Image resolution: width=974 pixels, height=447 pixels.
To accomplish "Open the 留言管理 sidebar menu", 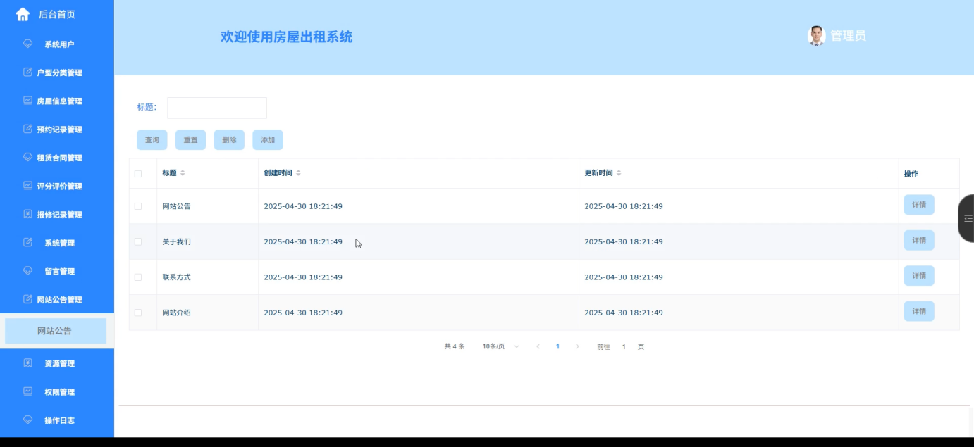I will (x=57, y=271).
